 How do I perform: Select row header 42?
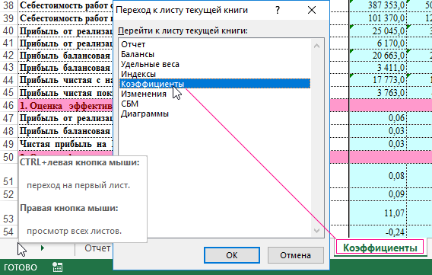point(8,56)
